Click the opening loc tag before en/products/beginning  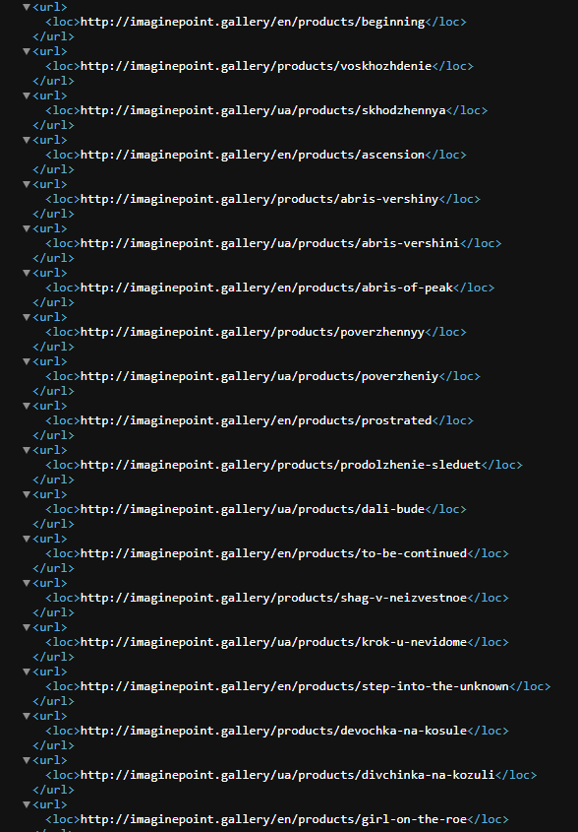point(63,22)
